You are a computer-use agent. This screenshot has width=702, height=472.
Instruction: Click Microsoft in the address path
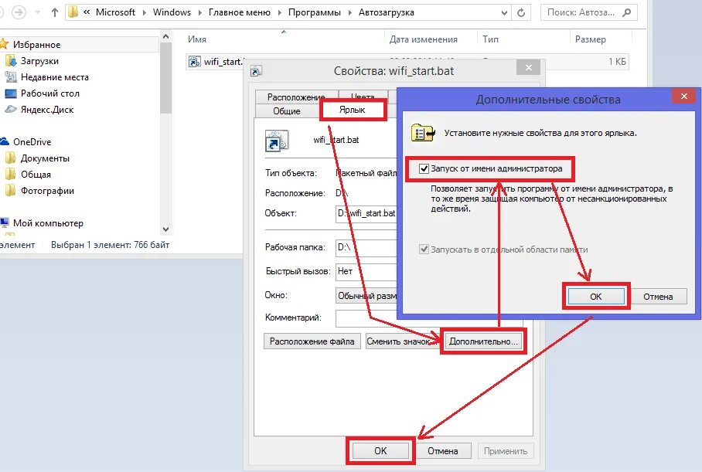(x=115, y=12)
